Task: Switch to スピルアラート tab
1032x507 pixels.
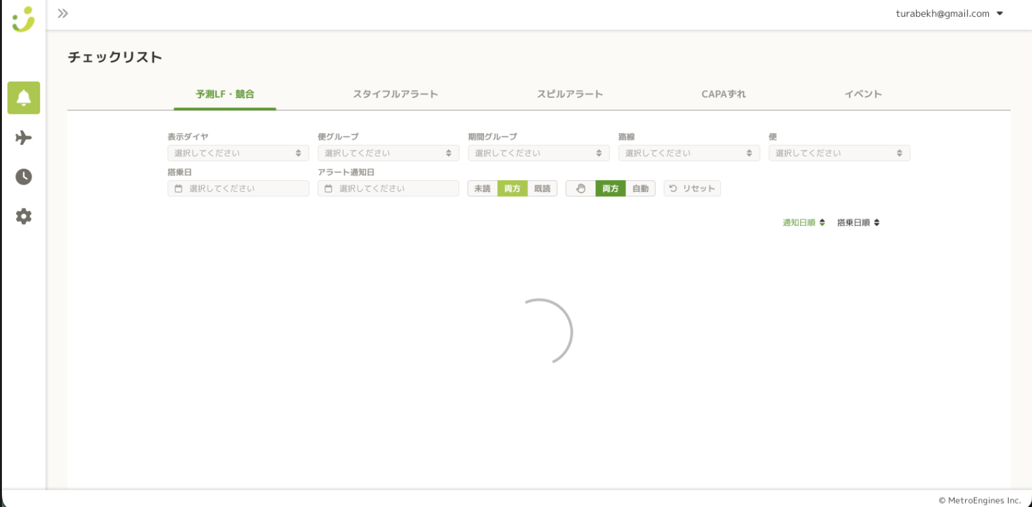Action: click(570, 94)
